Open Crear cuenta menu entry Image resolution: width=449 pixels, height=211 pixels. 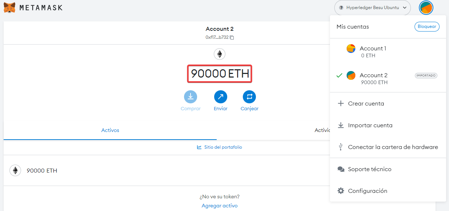[366, 104]
